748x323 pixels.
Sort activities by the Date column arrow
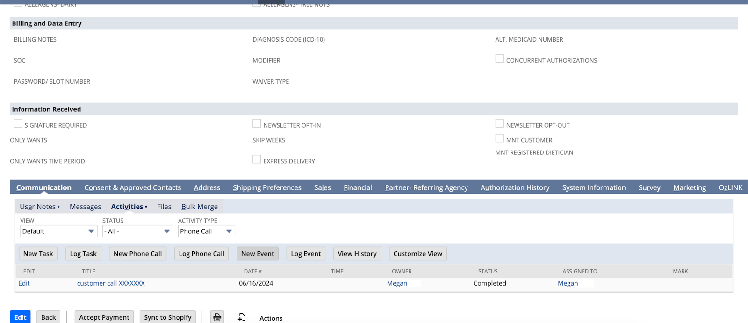coord(260,272)
